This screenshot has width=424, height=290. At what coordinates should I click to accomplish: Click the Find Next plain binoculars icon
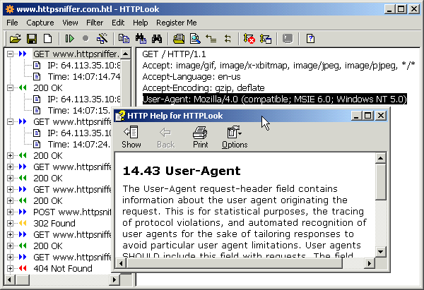click(157, 39)
